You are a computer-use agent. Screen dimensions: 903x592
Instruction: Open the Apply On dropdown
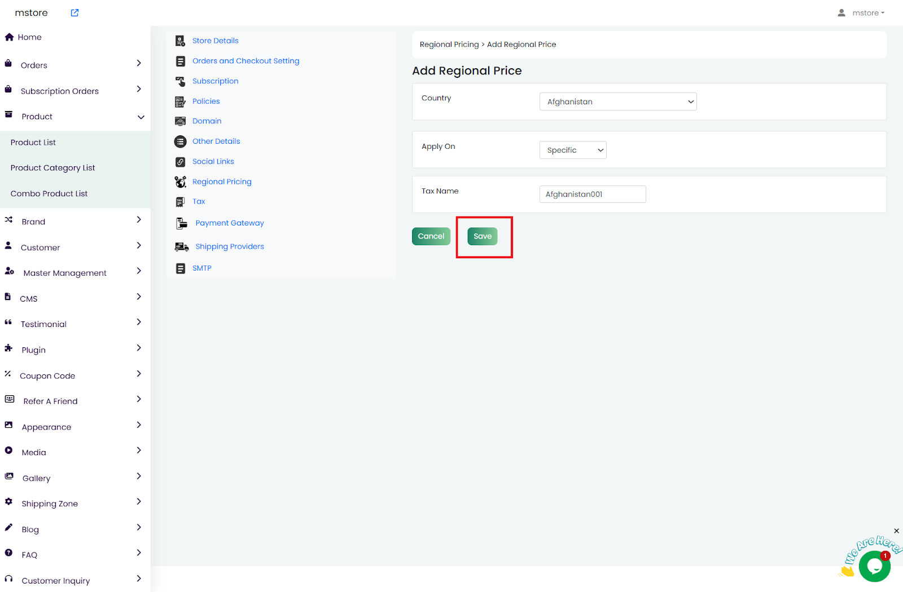572,151
